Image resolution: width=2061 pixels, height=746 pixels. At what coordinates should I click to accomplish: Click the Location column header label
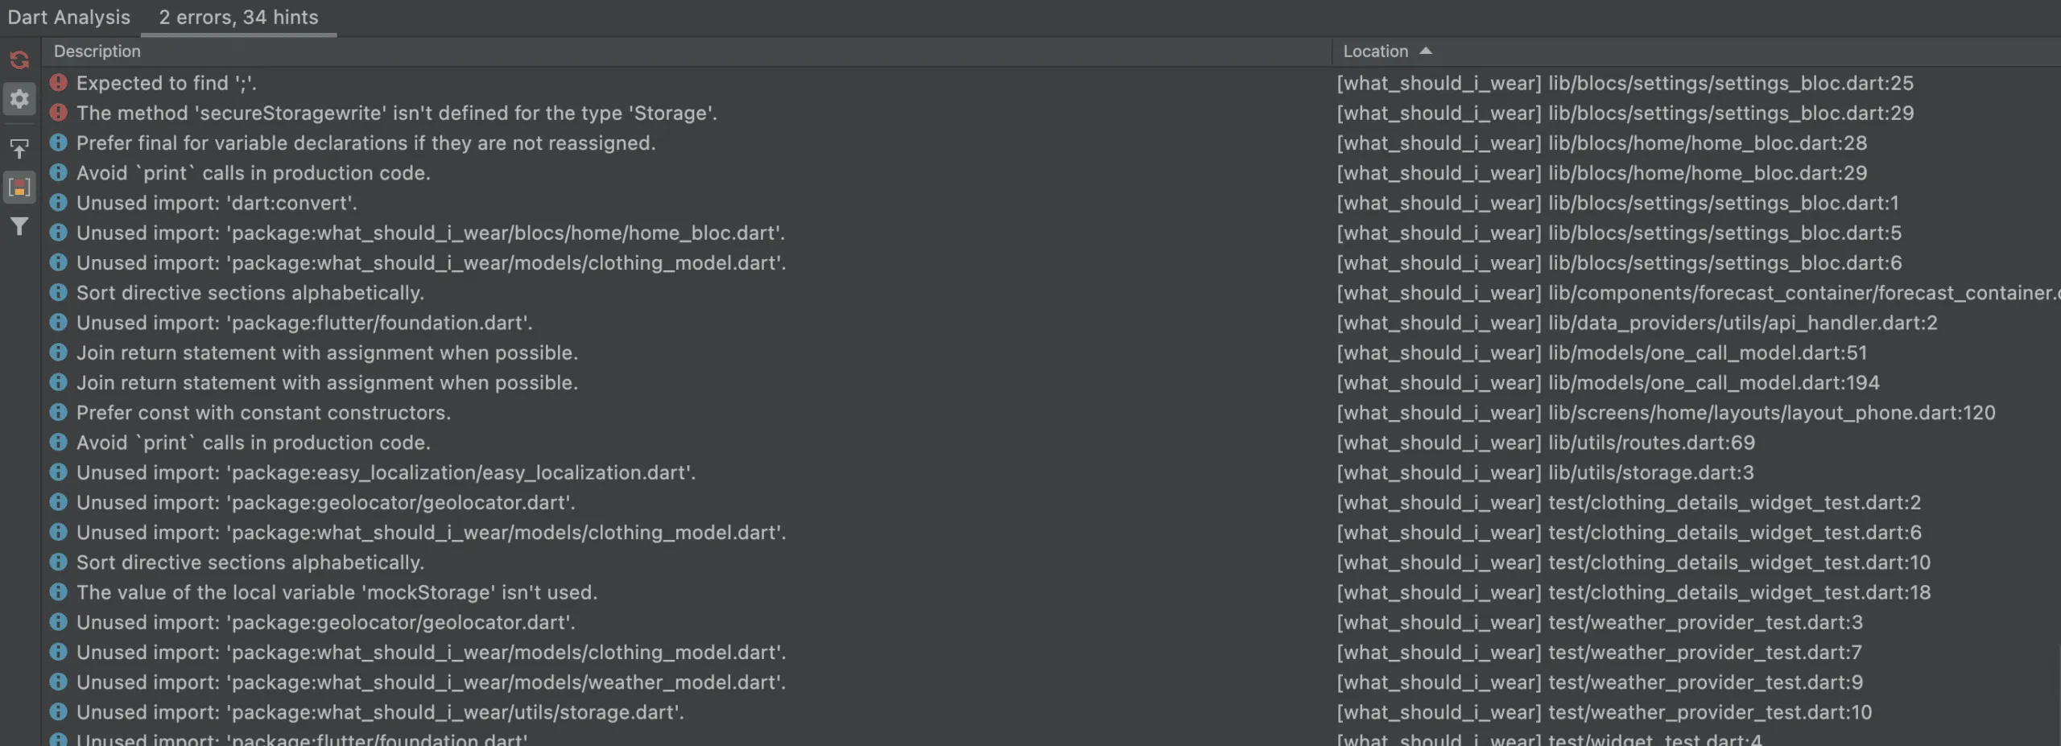click(x=1375, y=52)
